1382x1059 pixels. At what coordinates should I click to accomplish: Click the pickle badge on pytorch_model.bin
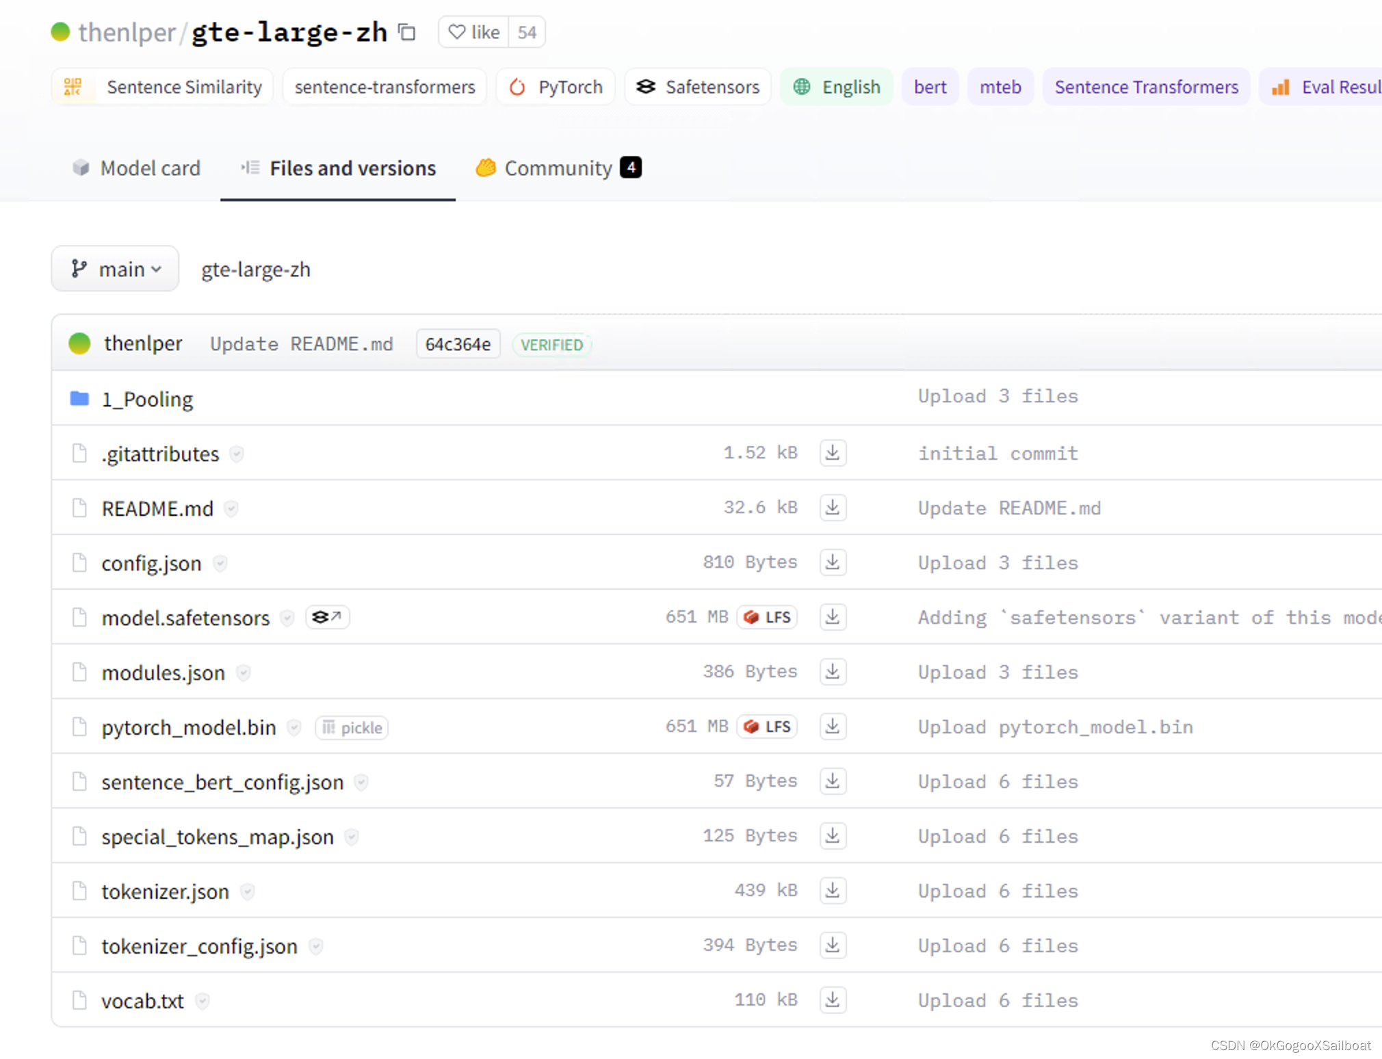[352, 727]
